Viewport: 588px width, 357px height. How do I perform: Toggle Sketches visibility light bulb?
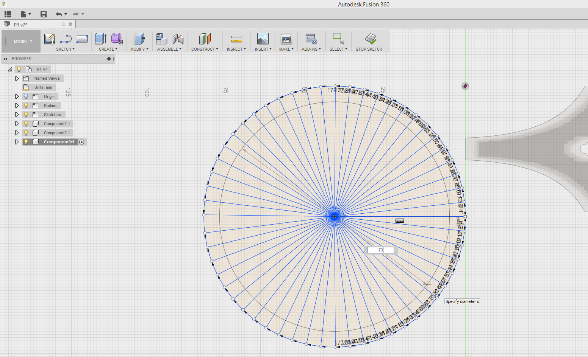point(26,115)
